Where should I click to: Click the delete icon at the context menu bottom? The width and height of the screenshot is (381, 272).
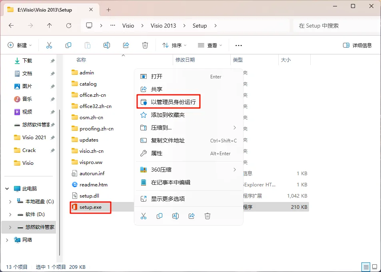pyautogui.click(x=207, y=216)
